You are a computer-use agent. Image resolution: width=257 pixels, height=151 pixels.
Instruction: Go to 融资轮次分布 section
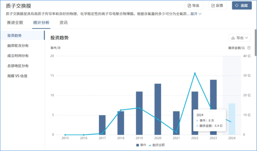point(18,46)
